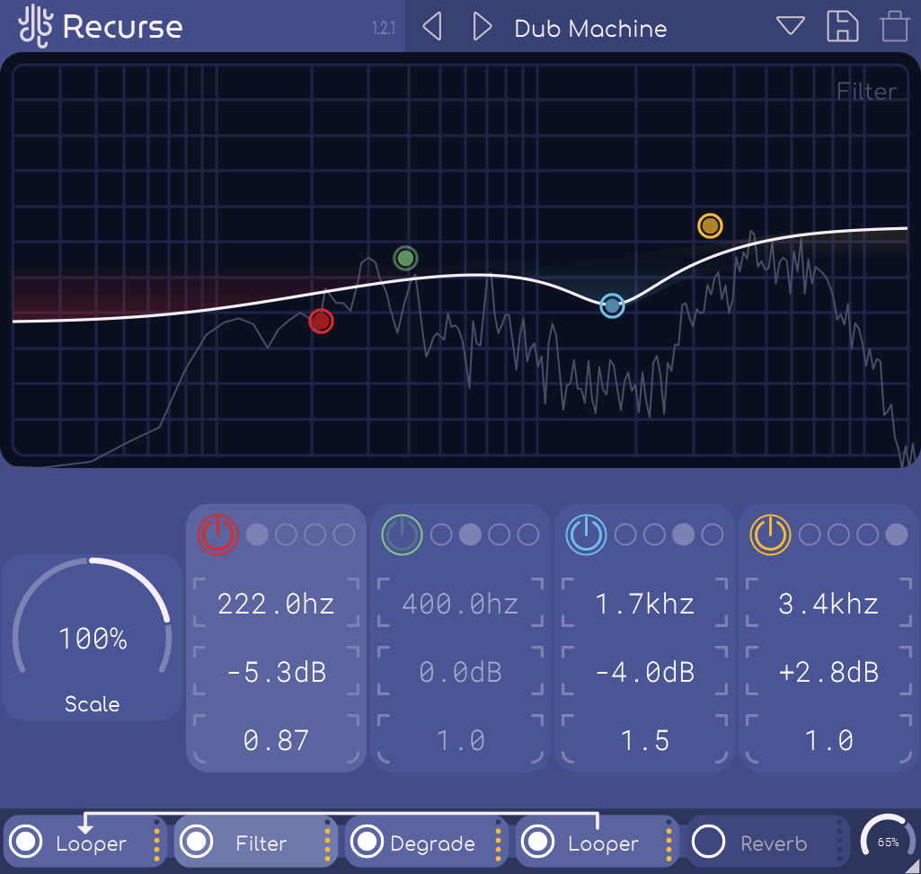The image size is (921, 874).
Task: Click the -4.0dB gain field
Action: click(x=644, y=671)
